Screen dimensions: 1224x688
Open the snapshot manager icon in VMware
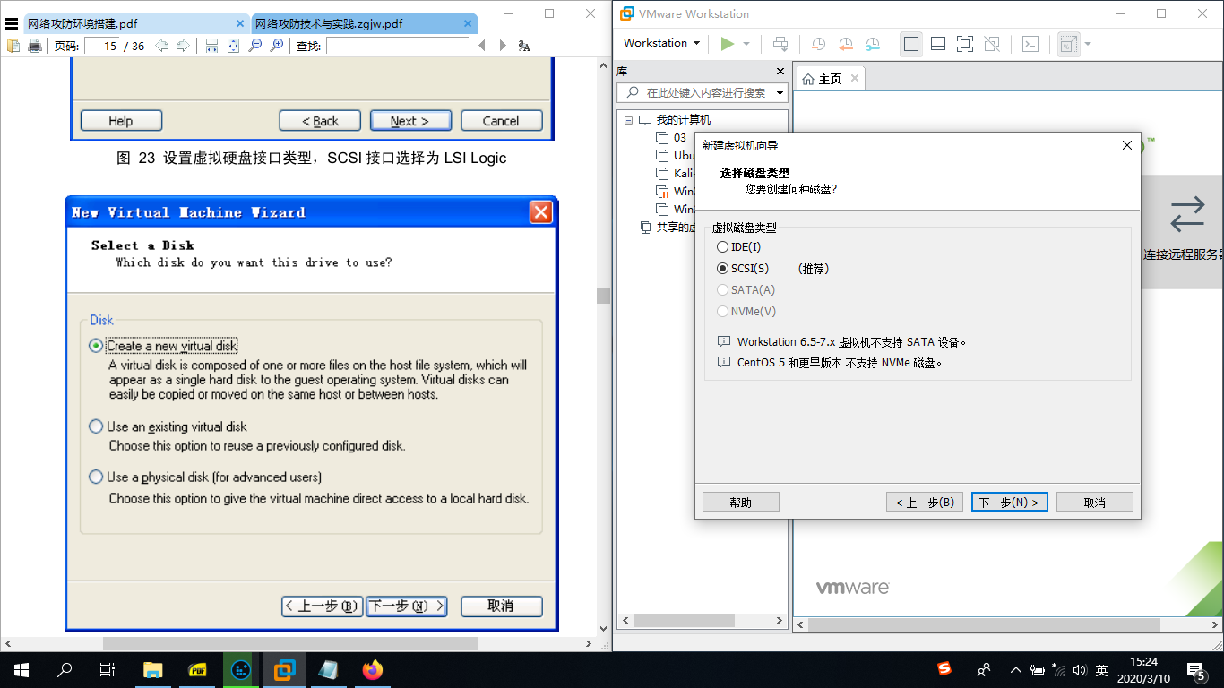click(x=873, y=43)
